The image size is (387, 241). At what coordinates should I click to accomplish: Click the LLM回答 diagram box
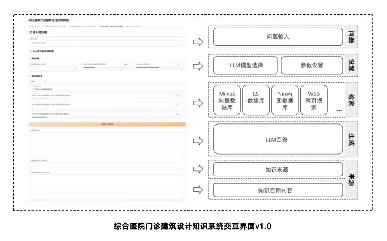click(278, 139)
